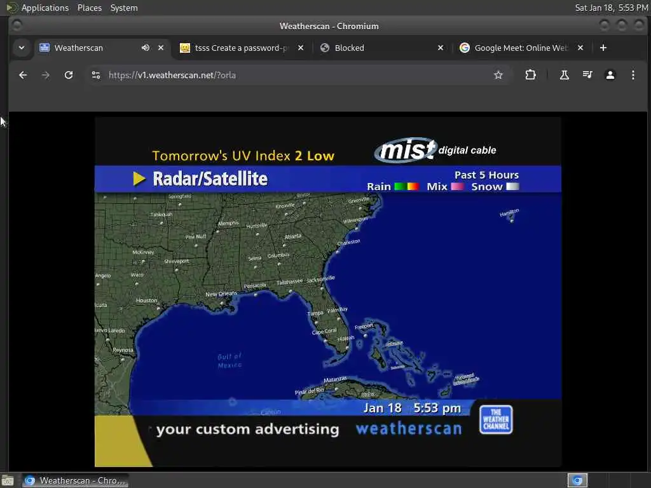Click the Jan 18 5:53 pm timestamp

click(412, 409)
